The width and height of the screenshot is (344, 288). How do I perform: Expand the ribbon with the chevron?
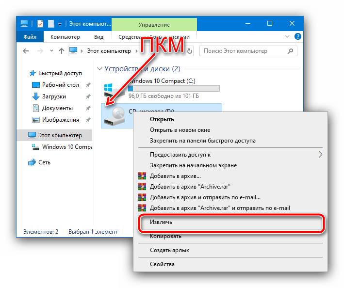click(x=287, y=36)
